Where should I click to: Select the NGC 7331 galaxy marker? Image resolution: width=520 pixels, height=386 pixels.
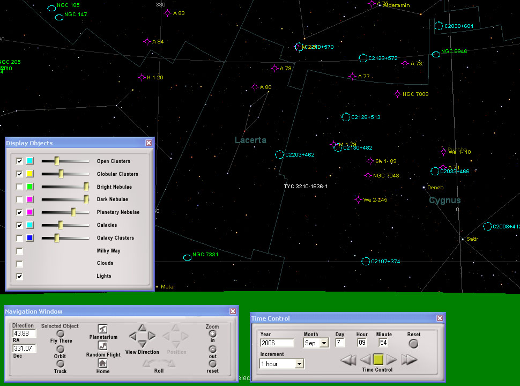pyautogui.click(x=188, y=257)
